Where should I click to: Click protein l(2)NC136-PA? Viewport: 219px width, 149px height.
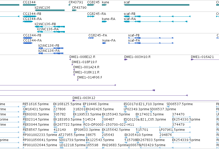pyautogui.click(x=51, y=53)
